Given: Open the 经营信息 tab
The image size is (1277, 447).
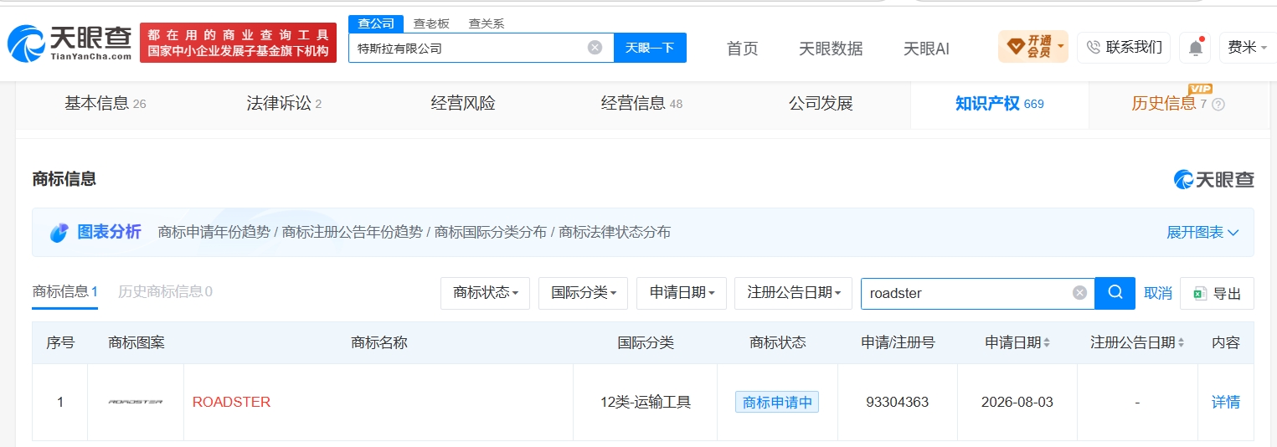Looking at the screenshot, I should coord(641,104).
